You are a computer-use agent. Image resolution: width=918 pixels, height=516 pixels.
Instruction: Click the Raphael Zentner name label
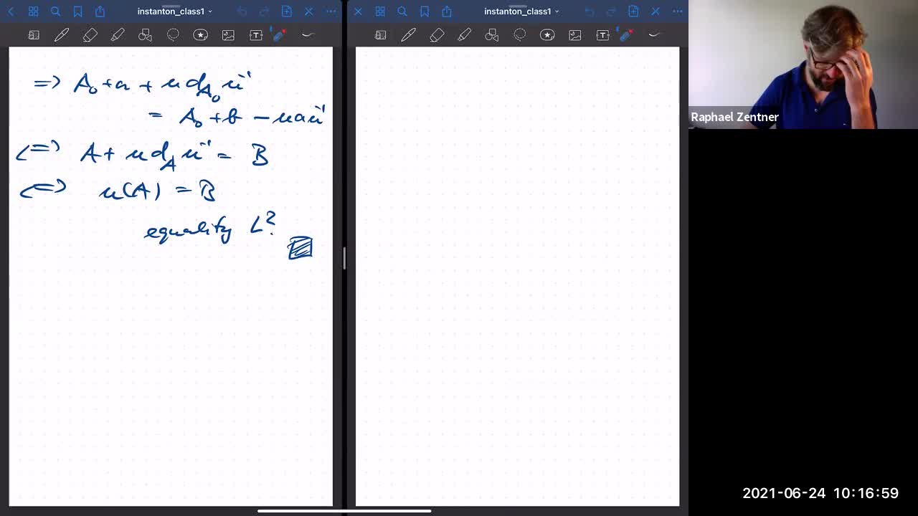pos(734,117)
